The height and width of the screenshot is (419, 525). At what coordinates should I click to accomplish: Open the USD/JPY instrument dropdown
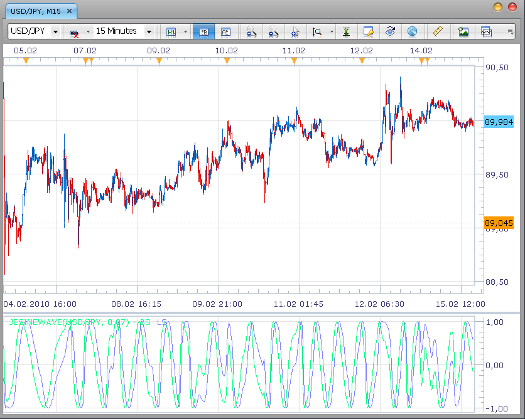coord(56,32)
